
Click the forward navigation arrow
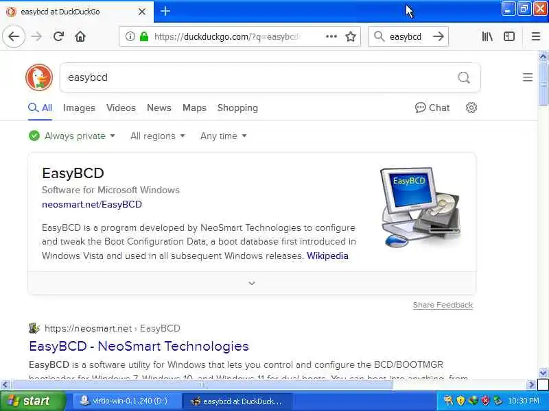[x=36, y=36]
